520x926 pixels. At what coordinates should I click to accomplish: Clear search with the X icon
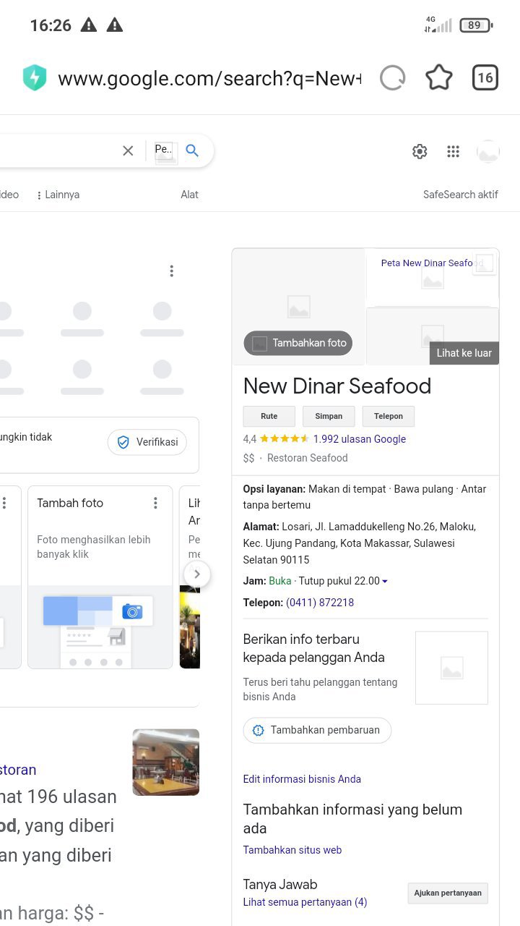point(128,150)
